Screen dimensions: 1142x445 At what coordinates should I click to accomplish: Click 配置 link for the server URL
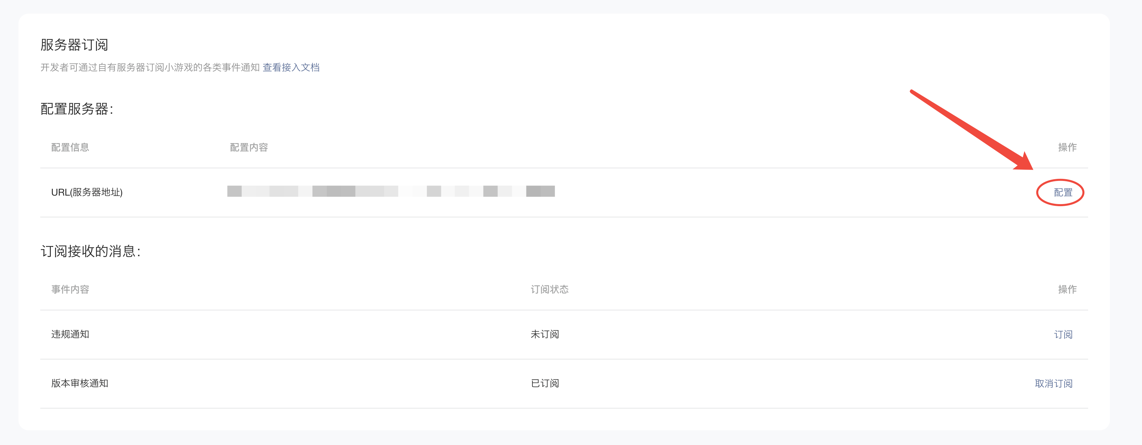tap(1063, 193)
